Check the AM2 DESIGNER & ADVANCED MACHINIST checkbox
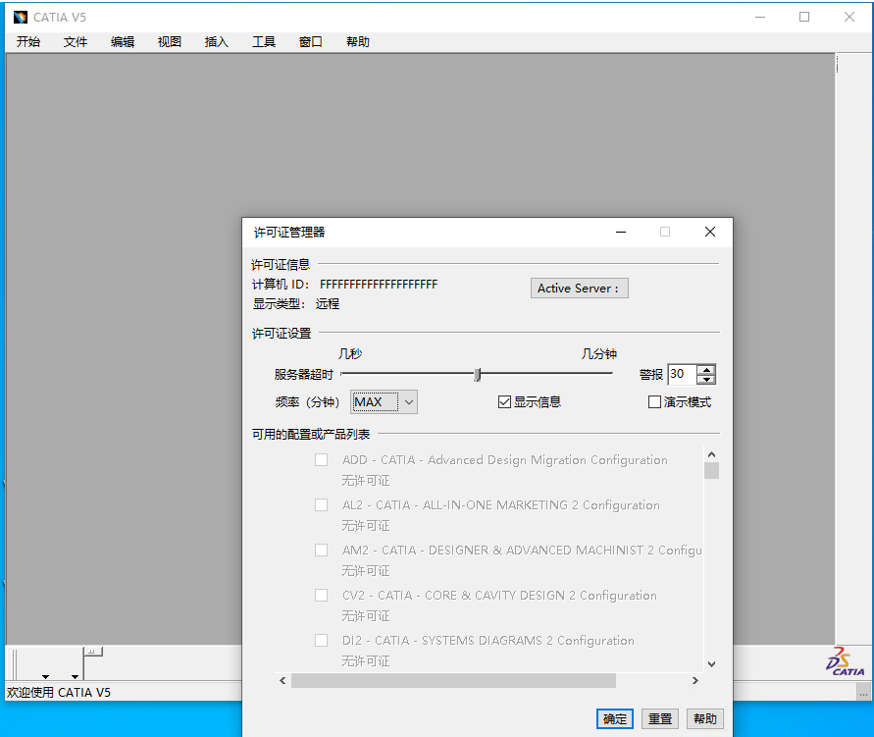874x737 pixels. point(321,551)
